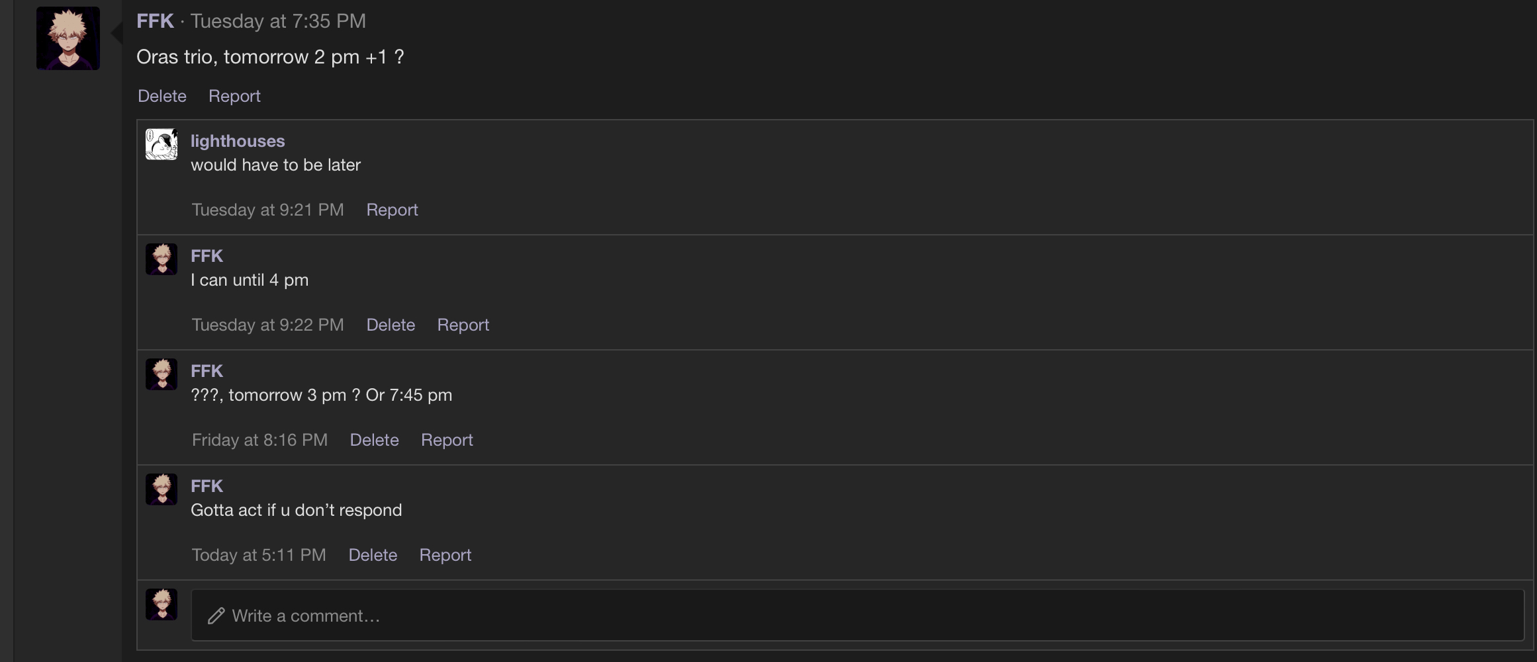Delete the "Oras trio" profile post
This screenshot has width=1537, height=662.
coord(162,96)
